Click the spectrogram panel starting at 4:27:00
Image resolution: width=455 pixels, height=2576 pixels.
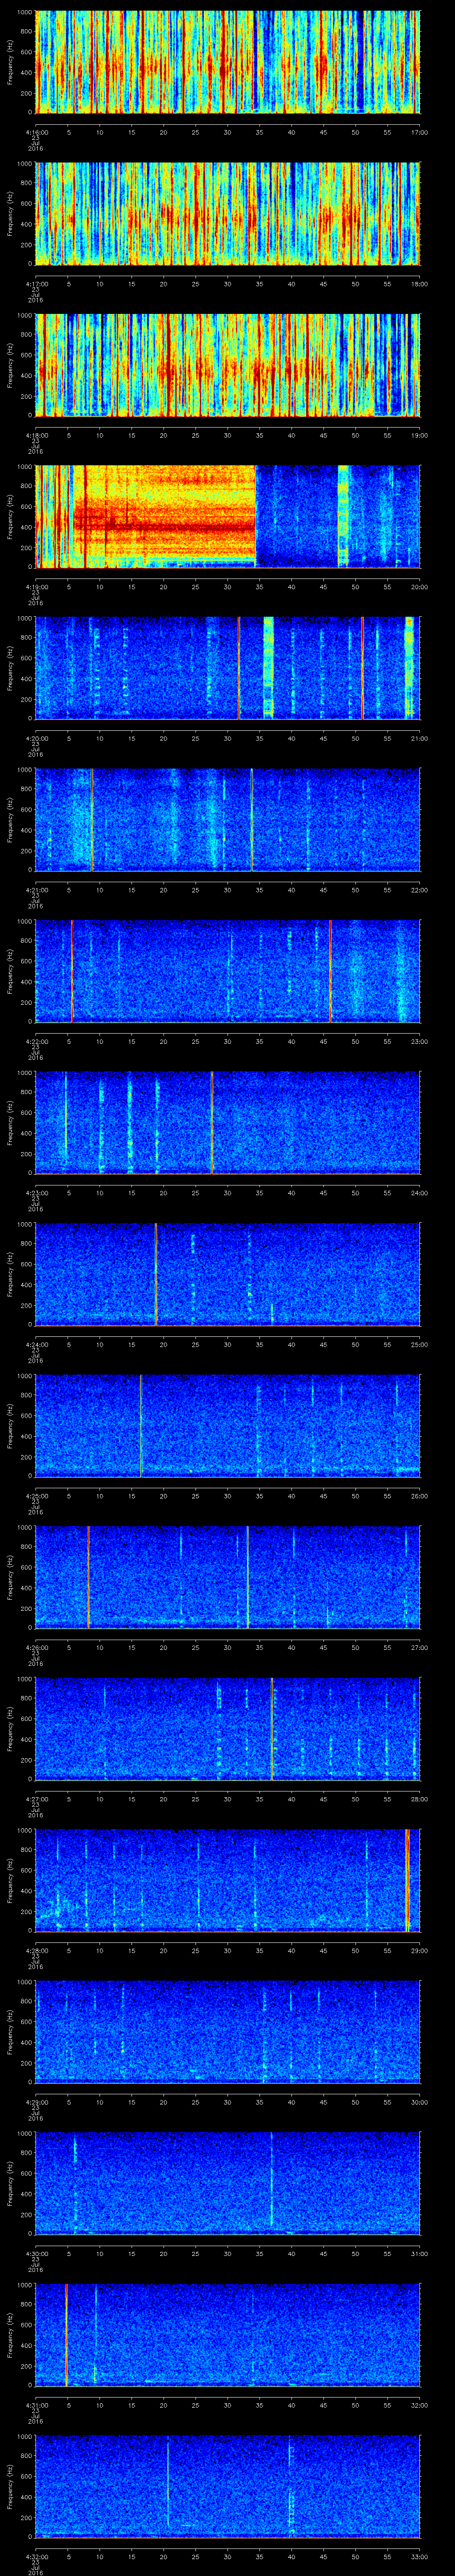[x=228, y=1728]
